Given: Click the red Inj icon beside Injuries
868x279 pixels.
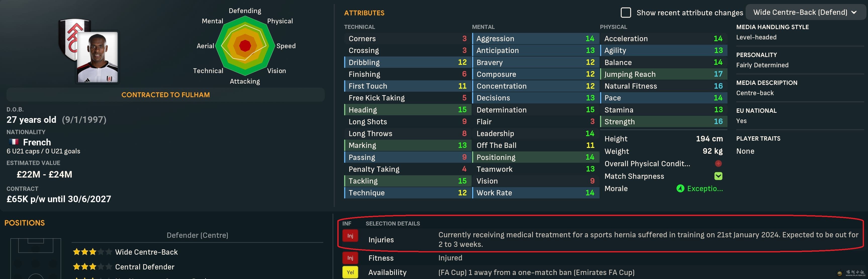Looking at the screenshot, I should pos(350,236).
